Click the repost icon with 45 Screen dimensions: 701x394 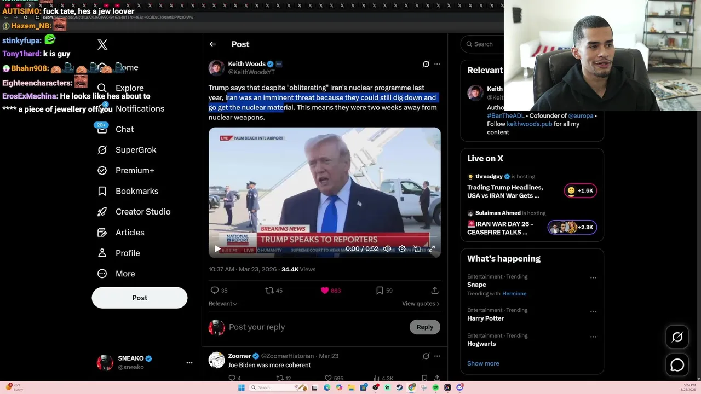(269, 291)
